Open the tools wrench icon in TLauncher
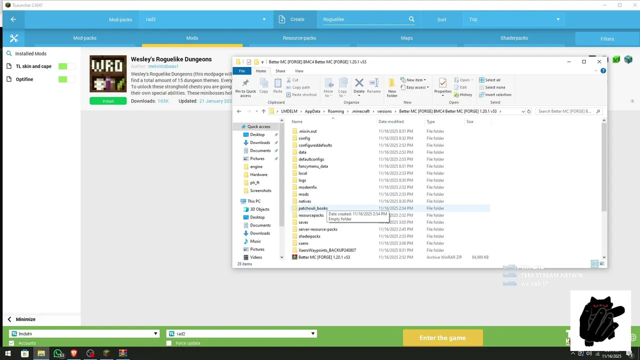640x360 pixels. click(13, 38)
